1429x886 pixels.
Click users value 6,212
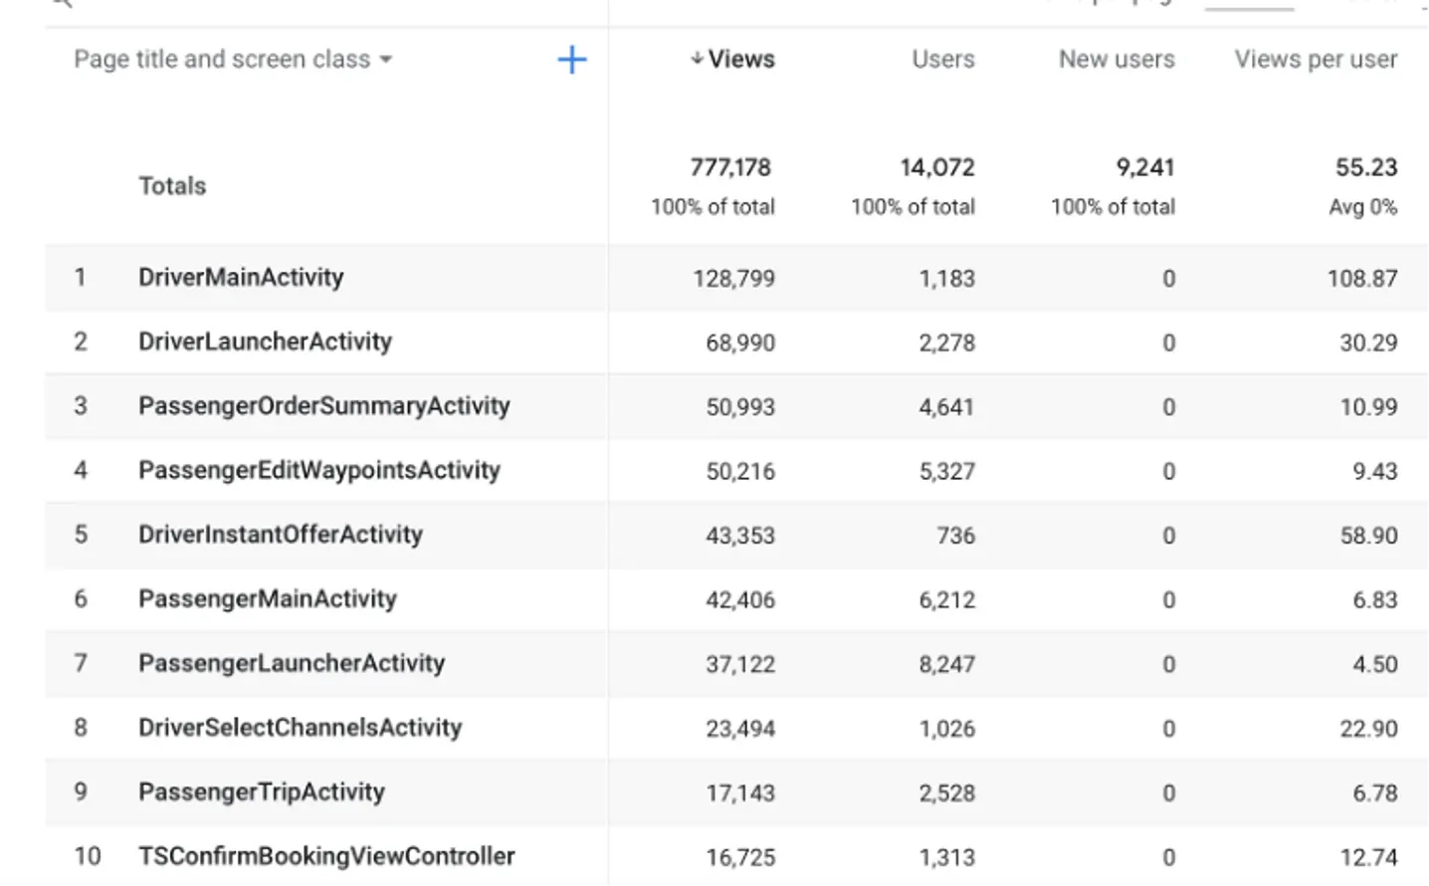(946, 600)
